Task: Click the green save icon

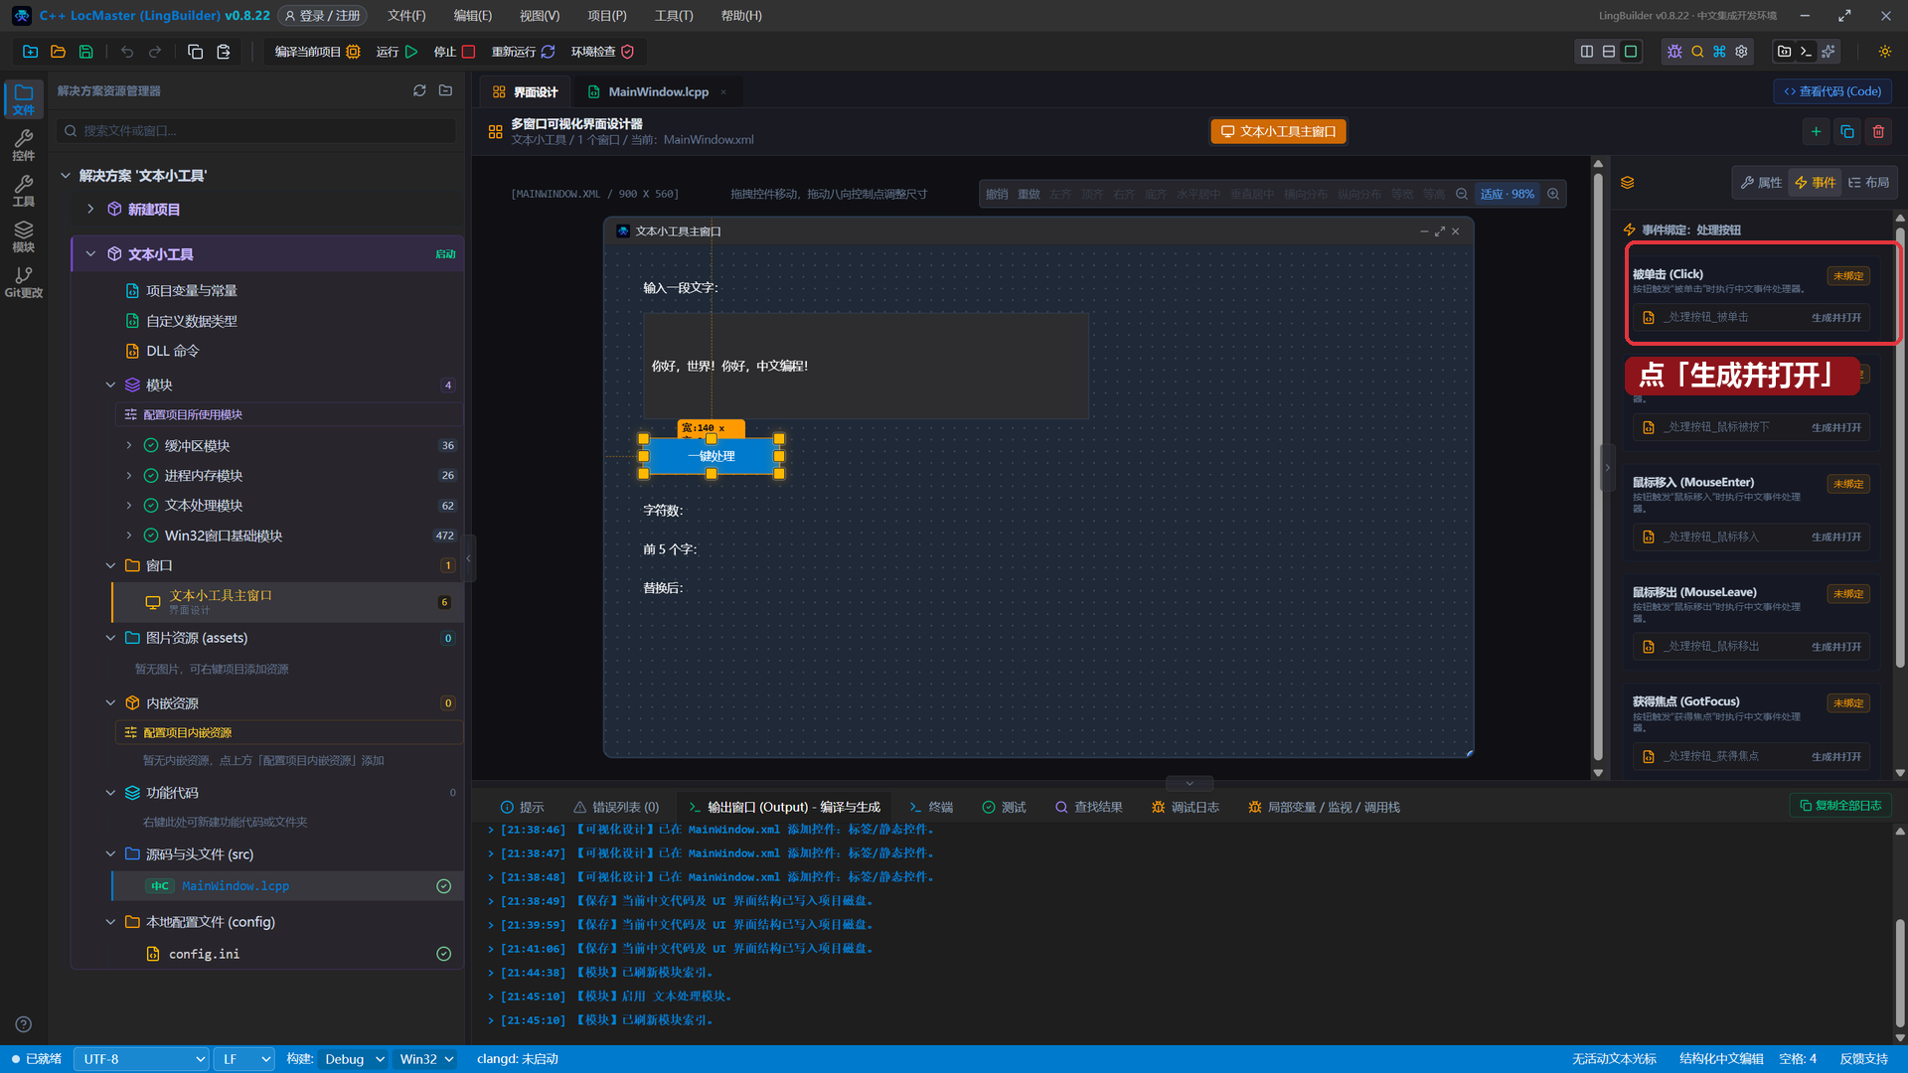Action: point(85,52)
